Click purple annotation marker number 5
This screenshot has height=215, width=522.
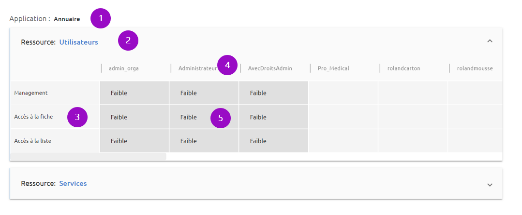coord(221,118)
